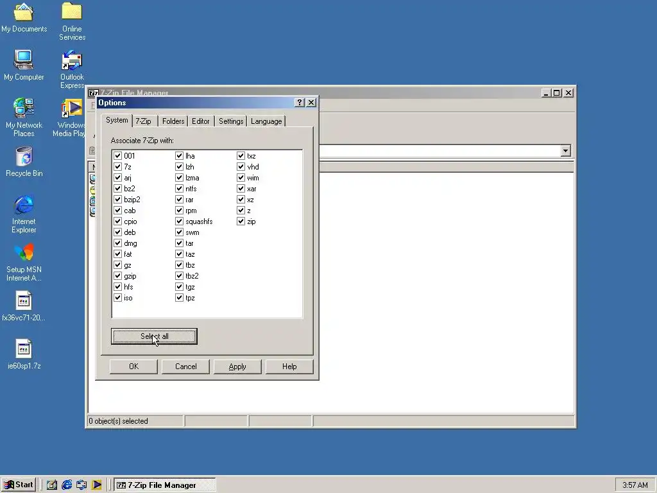This screenshot has width=657, height=493.
Task: Uncheck the 7z file association
Action: [x=118, y=166]
